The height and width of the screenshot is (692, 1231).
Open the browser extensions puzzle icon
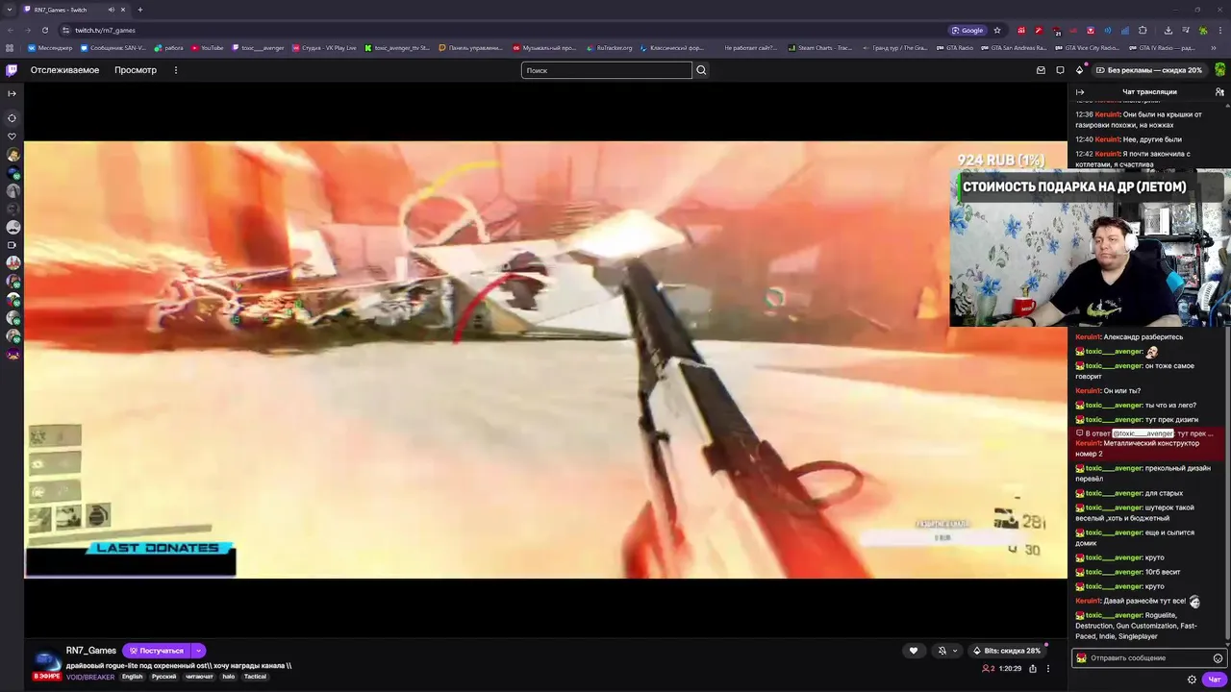[1143, 30]
